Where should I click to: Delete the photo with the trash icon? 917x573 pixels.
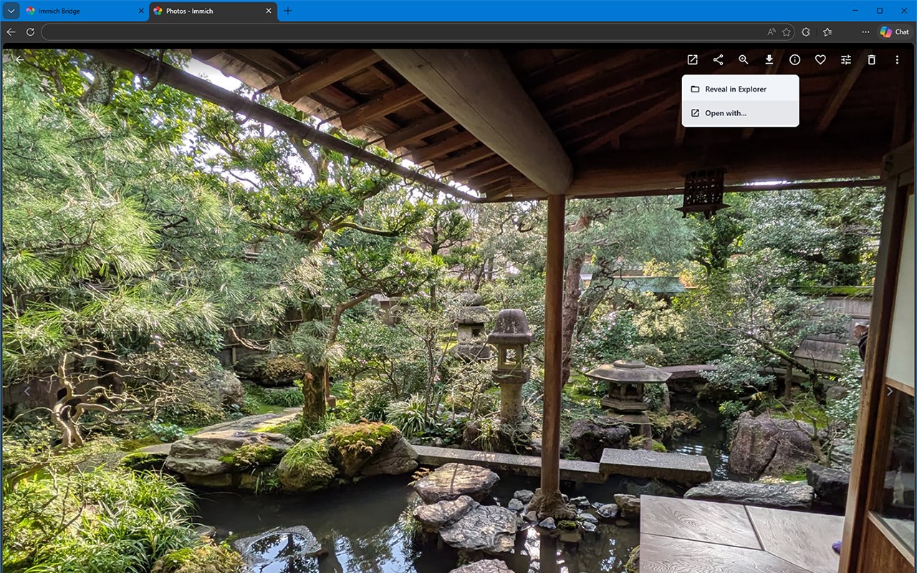pyautogui.click(x=871, y=60)
